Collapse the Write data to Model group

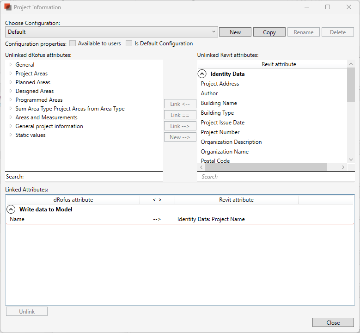click(x=11, y=210)
